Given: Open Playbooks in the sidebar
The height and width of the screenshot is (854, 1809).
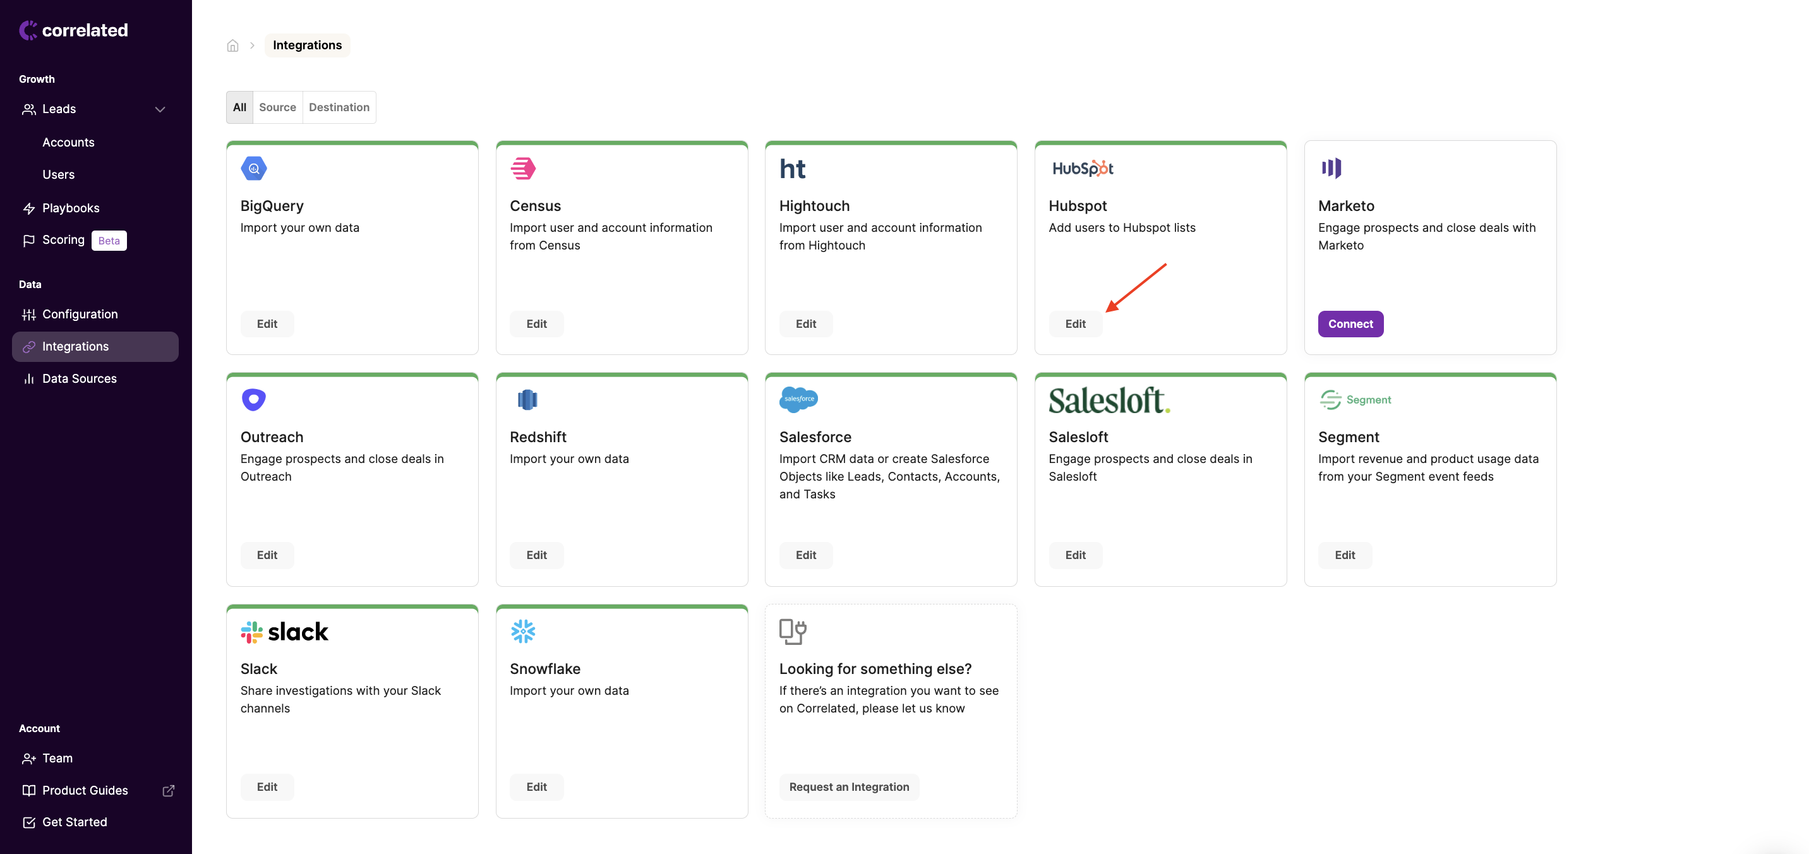Looking at the screenshot, I should pos(71,208).
